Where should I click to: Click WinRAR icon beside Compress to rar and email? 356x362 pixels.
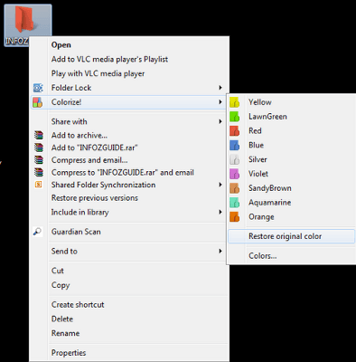pos(39,172)
